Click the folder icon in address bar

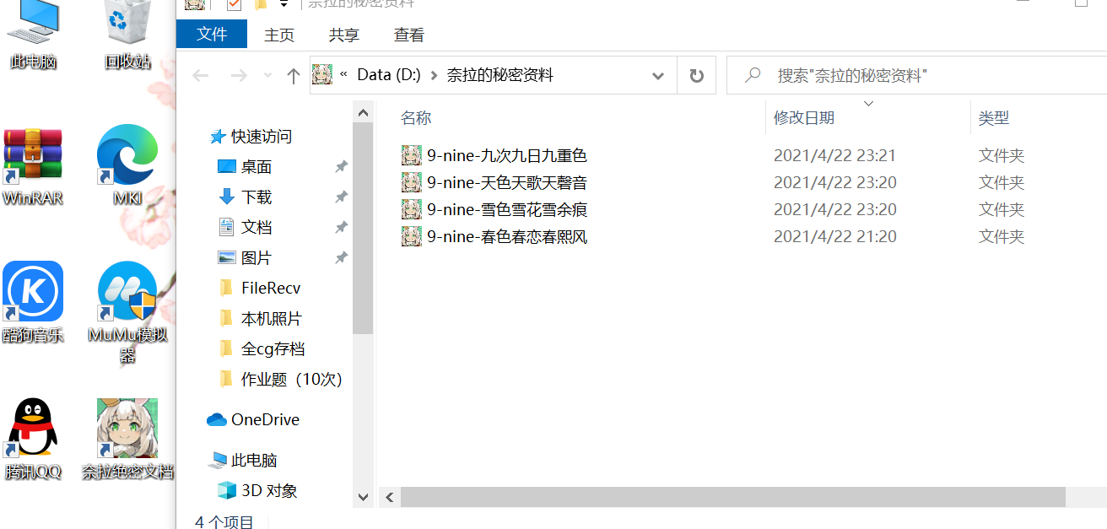[322, 75]
